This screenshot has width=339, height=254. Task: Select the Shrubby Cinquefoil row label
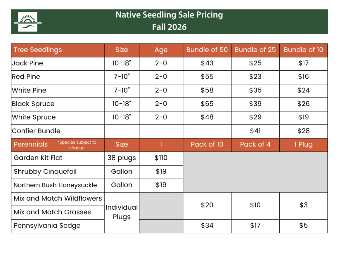(45, 172)
